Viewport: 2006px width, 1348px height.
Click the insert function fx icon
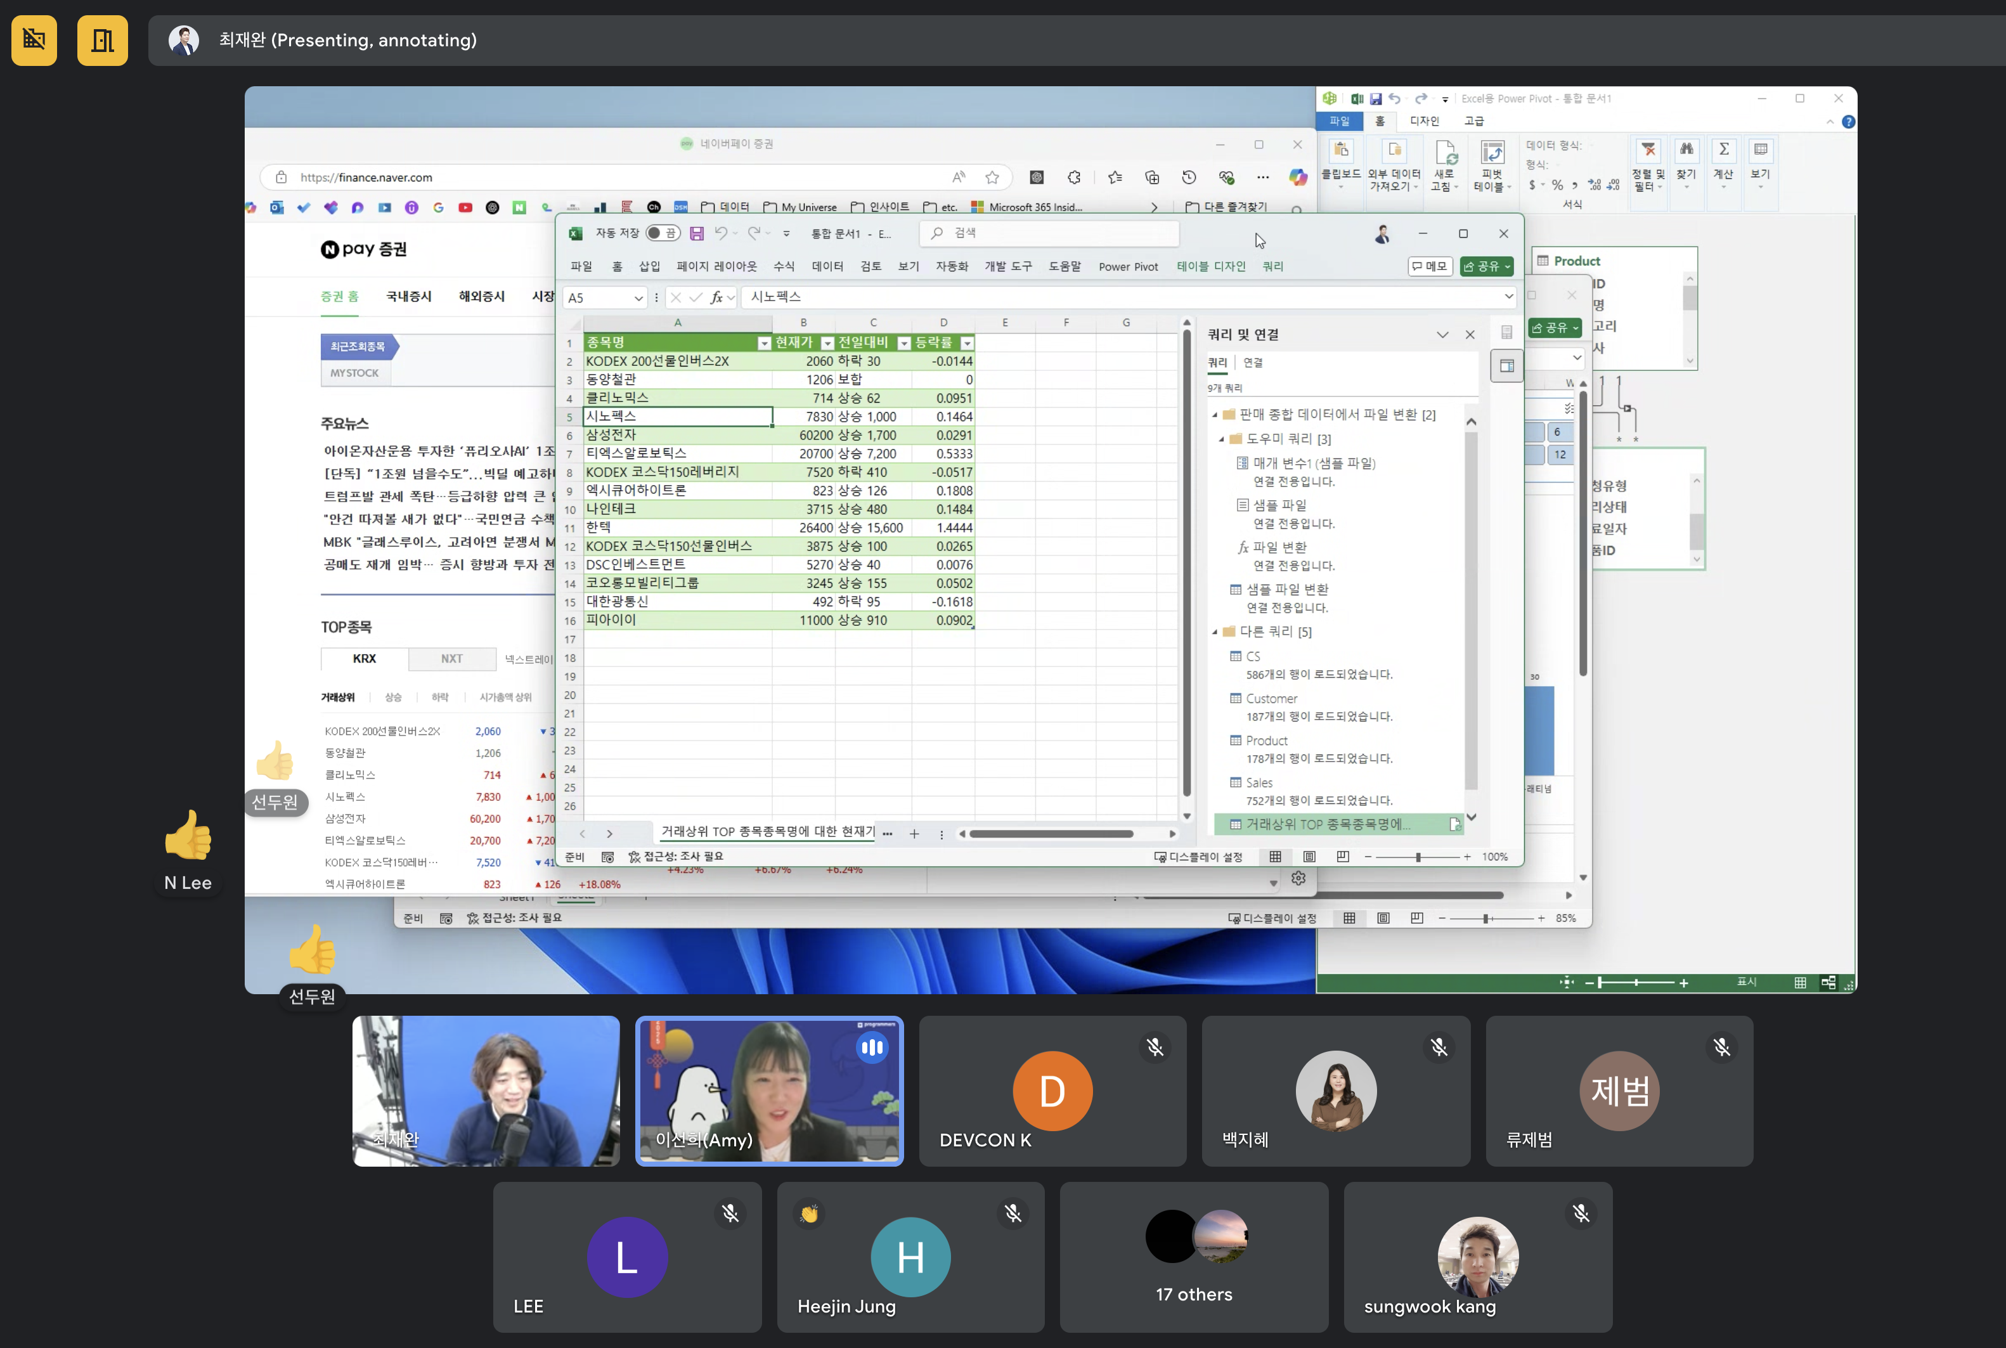(x=716, y=297)
